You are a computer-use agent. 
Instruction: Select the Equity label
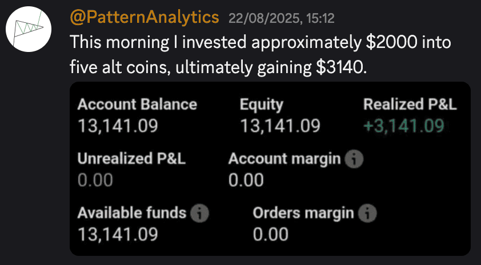(x=262, y=105)
